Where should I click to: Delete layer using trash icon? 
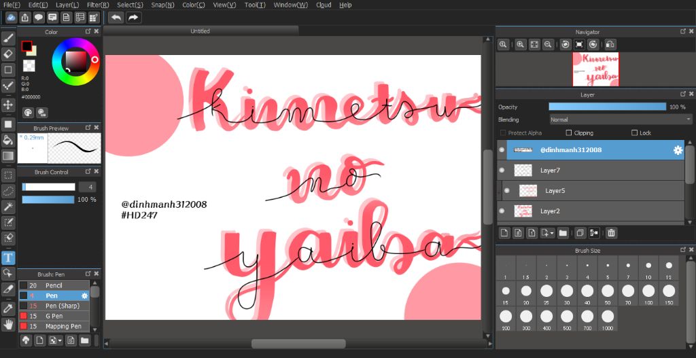[x=611, y=233]
